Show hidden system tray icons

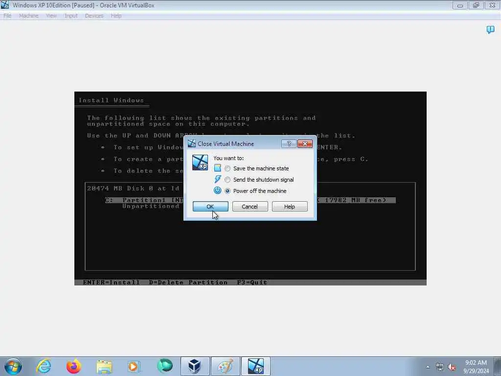coord(428,367)
